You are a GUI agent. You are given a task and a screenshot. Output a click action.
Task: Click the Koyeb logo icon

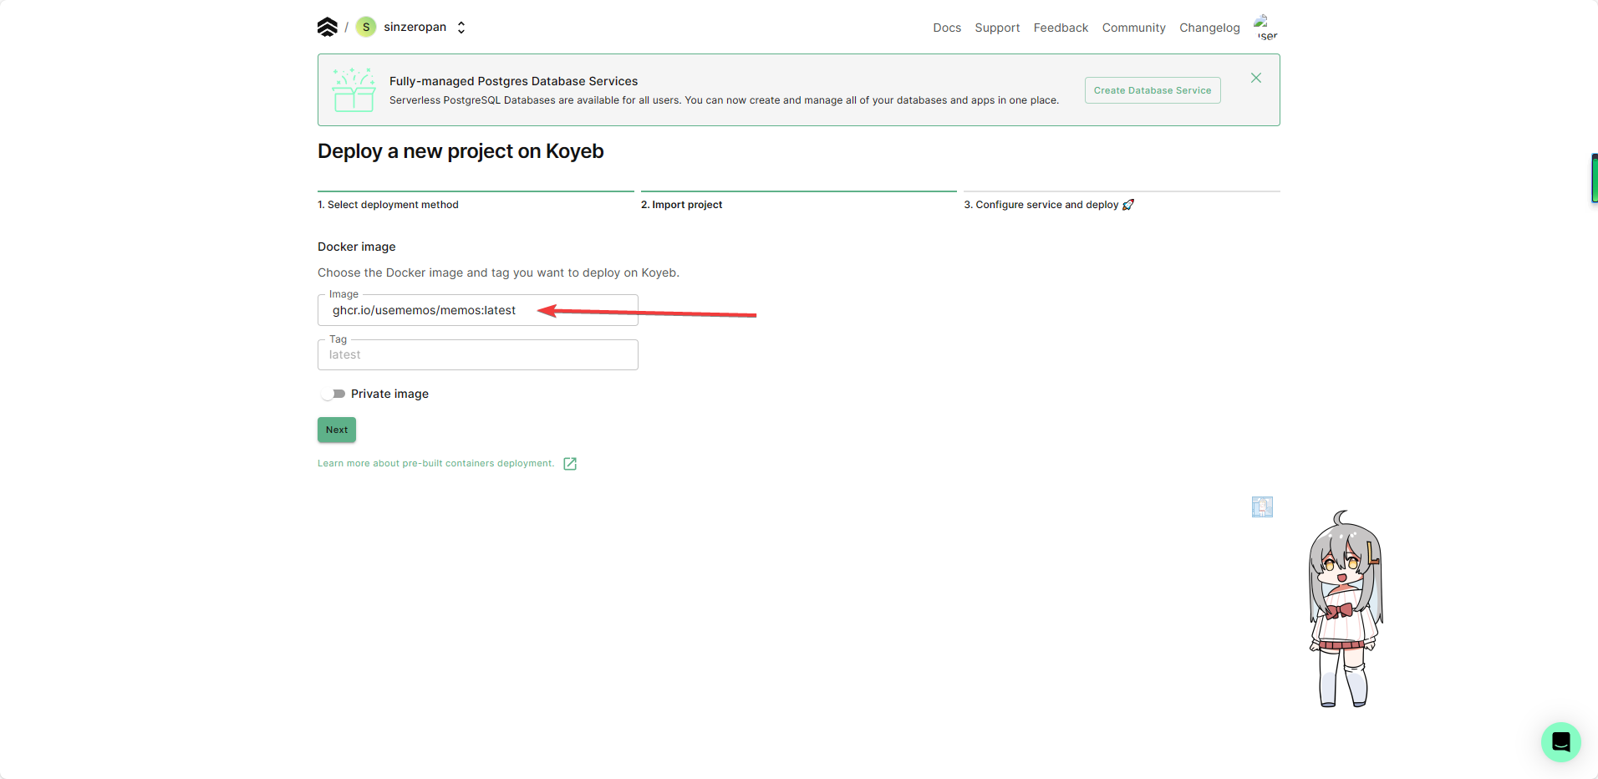click(x=328, y=27)
